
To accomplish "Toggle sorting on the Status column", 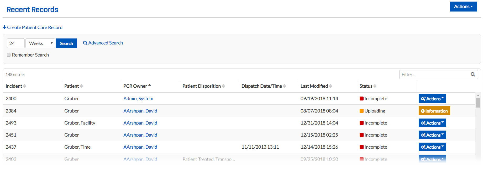I will point(375,86).
